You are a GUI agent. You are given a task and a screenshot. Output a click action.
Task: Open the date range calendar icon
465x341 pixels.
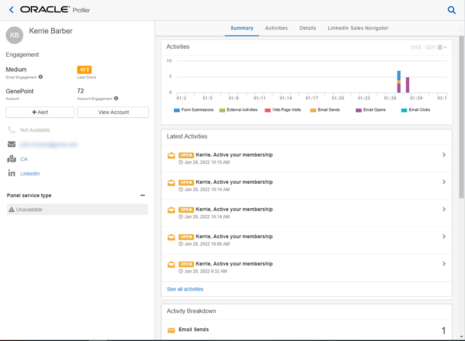click(440, 48)
